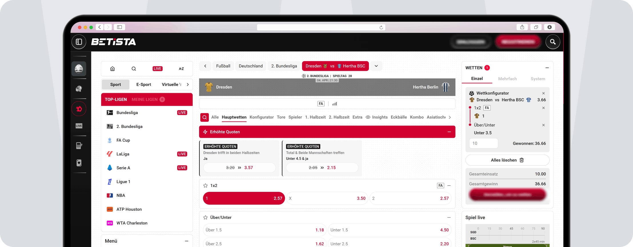Open the market search icon beside Alle

(x=205, y=117)
